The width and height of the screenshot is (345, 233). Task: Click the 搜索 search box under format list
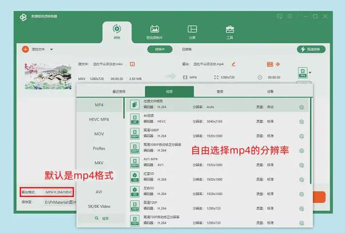(x=101, y=218)
